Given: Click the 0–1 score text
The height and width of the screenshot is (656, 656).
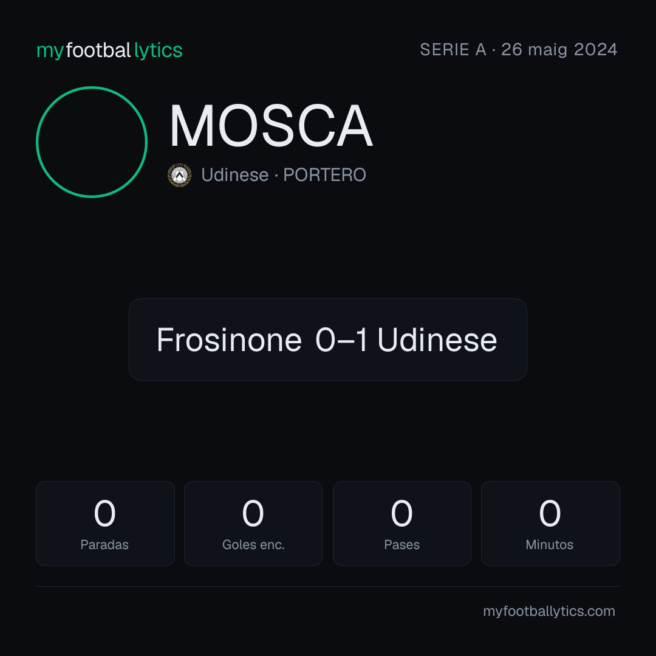Looking at the screenshot, I should pos(341,340).
